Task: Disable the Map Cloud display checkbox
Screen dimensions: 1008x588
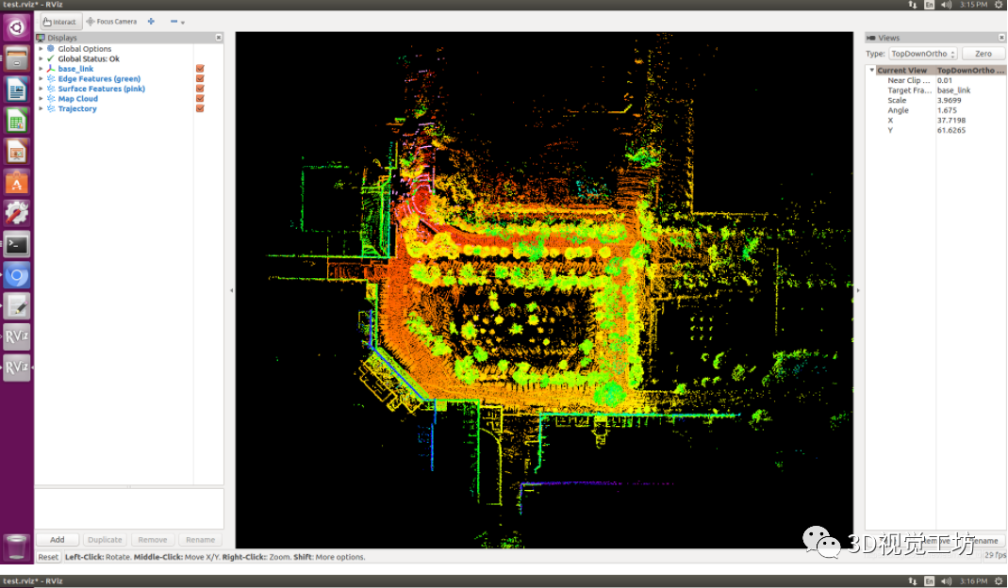Action: point(199,98)
